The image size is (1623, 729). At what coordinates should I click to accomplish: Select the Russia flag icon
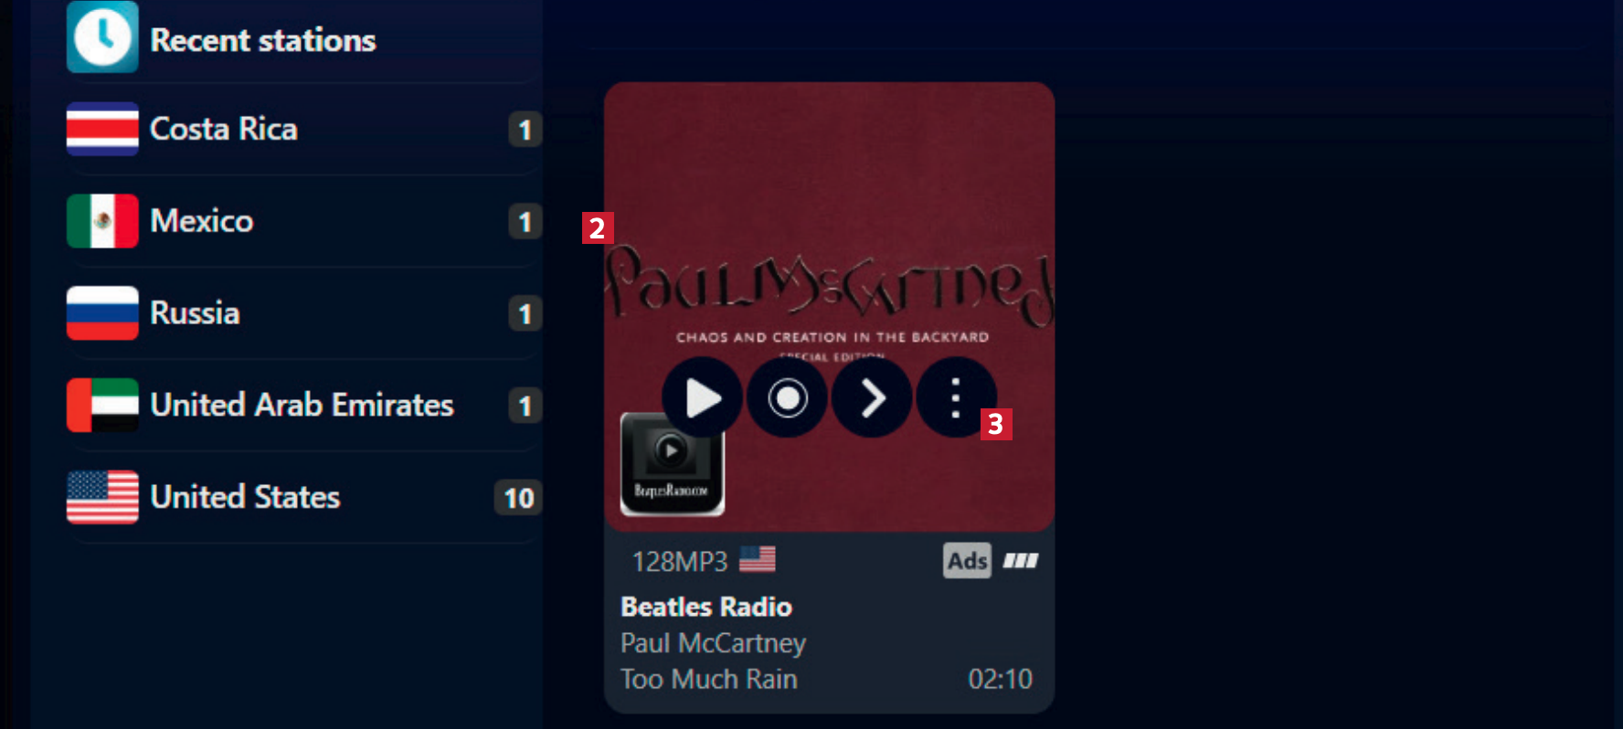[x=102, y=313]
